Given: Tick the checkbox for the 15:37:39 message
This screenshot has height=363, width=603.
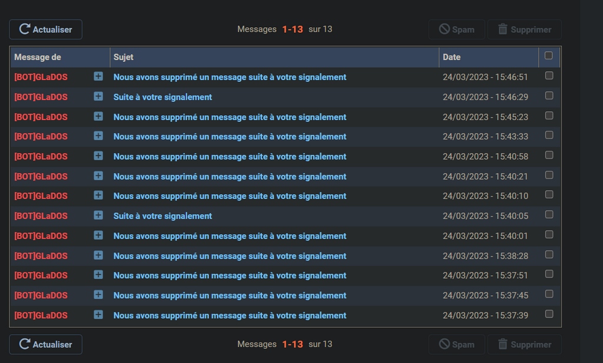Looking at the screenshot, I should point(549,314).
